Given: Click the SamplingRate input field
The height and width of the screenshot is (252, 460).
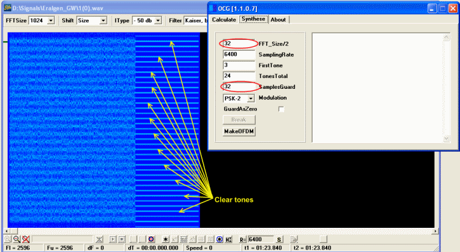Looking at the screenshot, I should point(238,54).
